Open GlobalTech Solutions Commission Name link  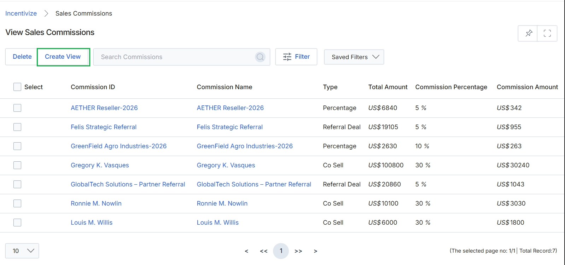click(x=254, y=184)
